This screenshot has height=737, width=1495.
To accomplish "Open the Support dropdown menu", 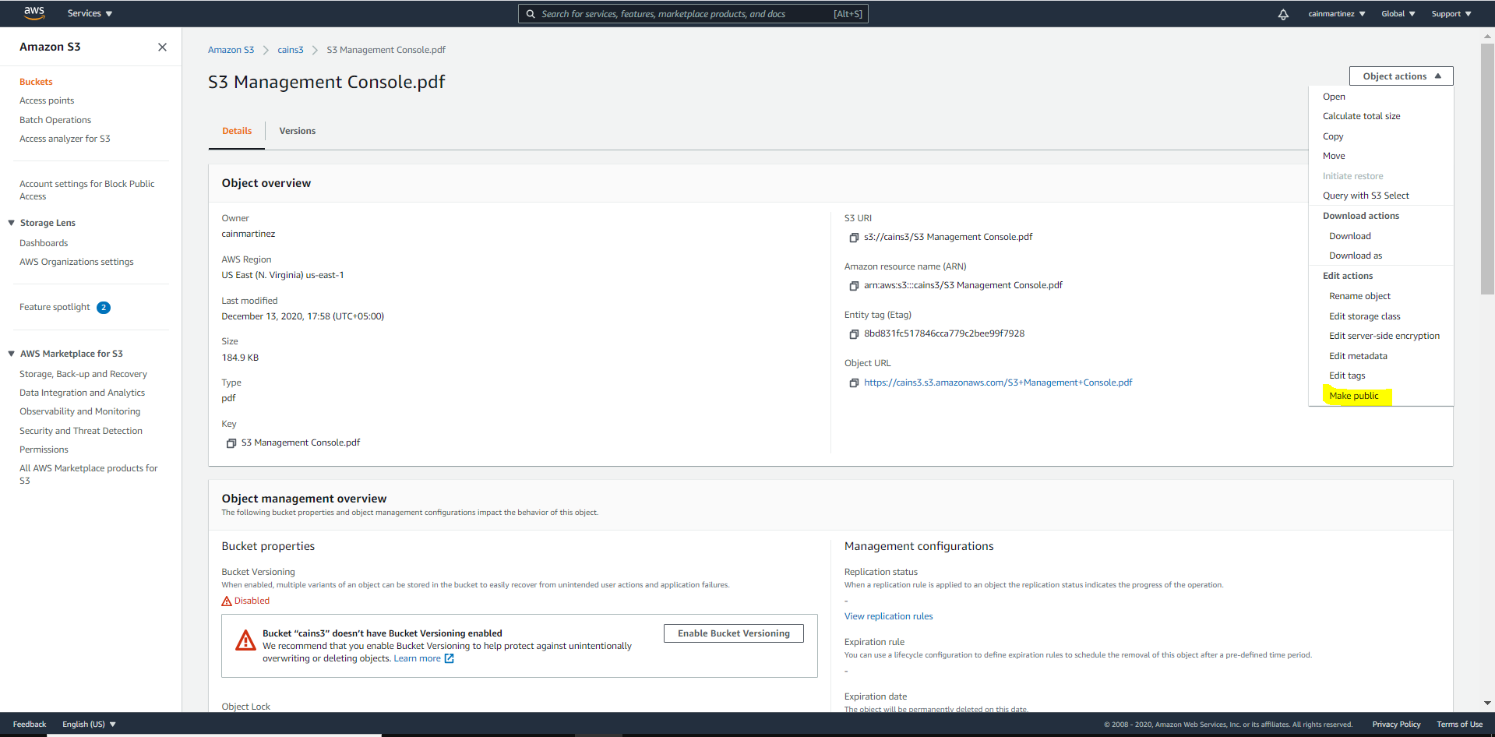I will click(x=1451, y=13).
